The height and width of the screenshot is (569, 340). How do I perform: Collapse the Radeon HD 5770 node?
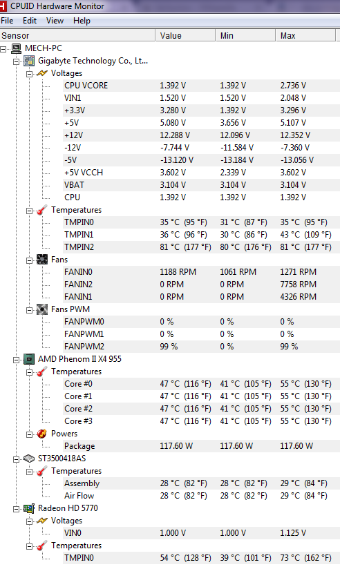tap(17, 509)
